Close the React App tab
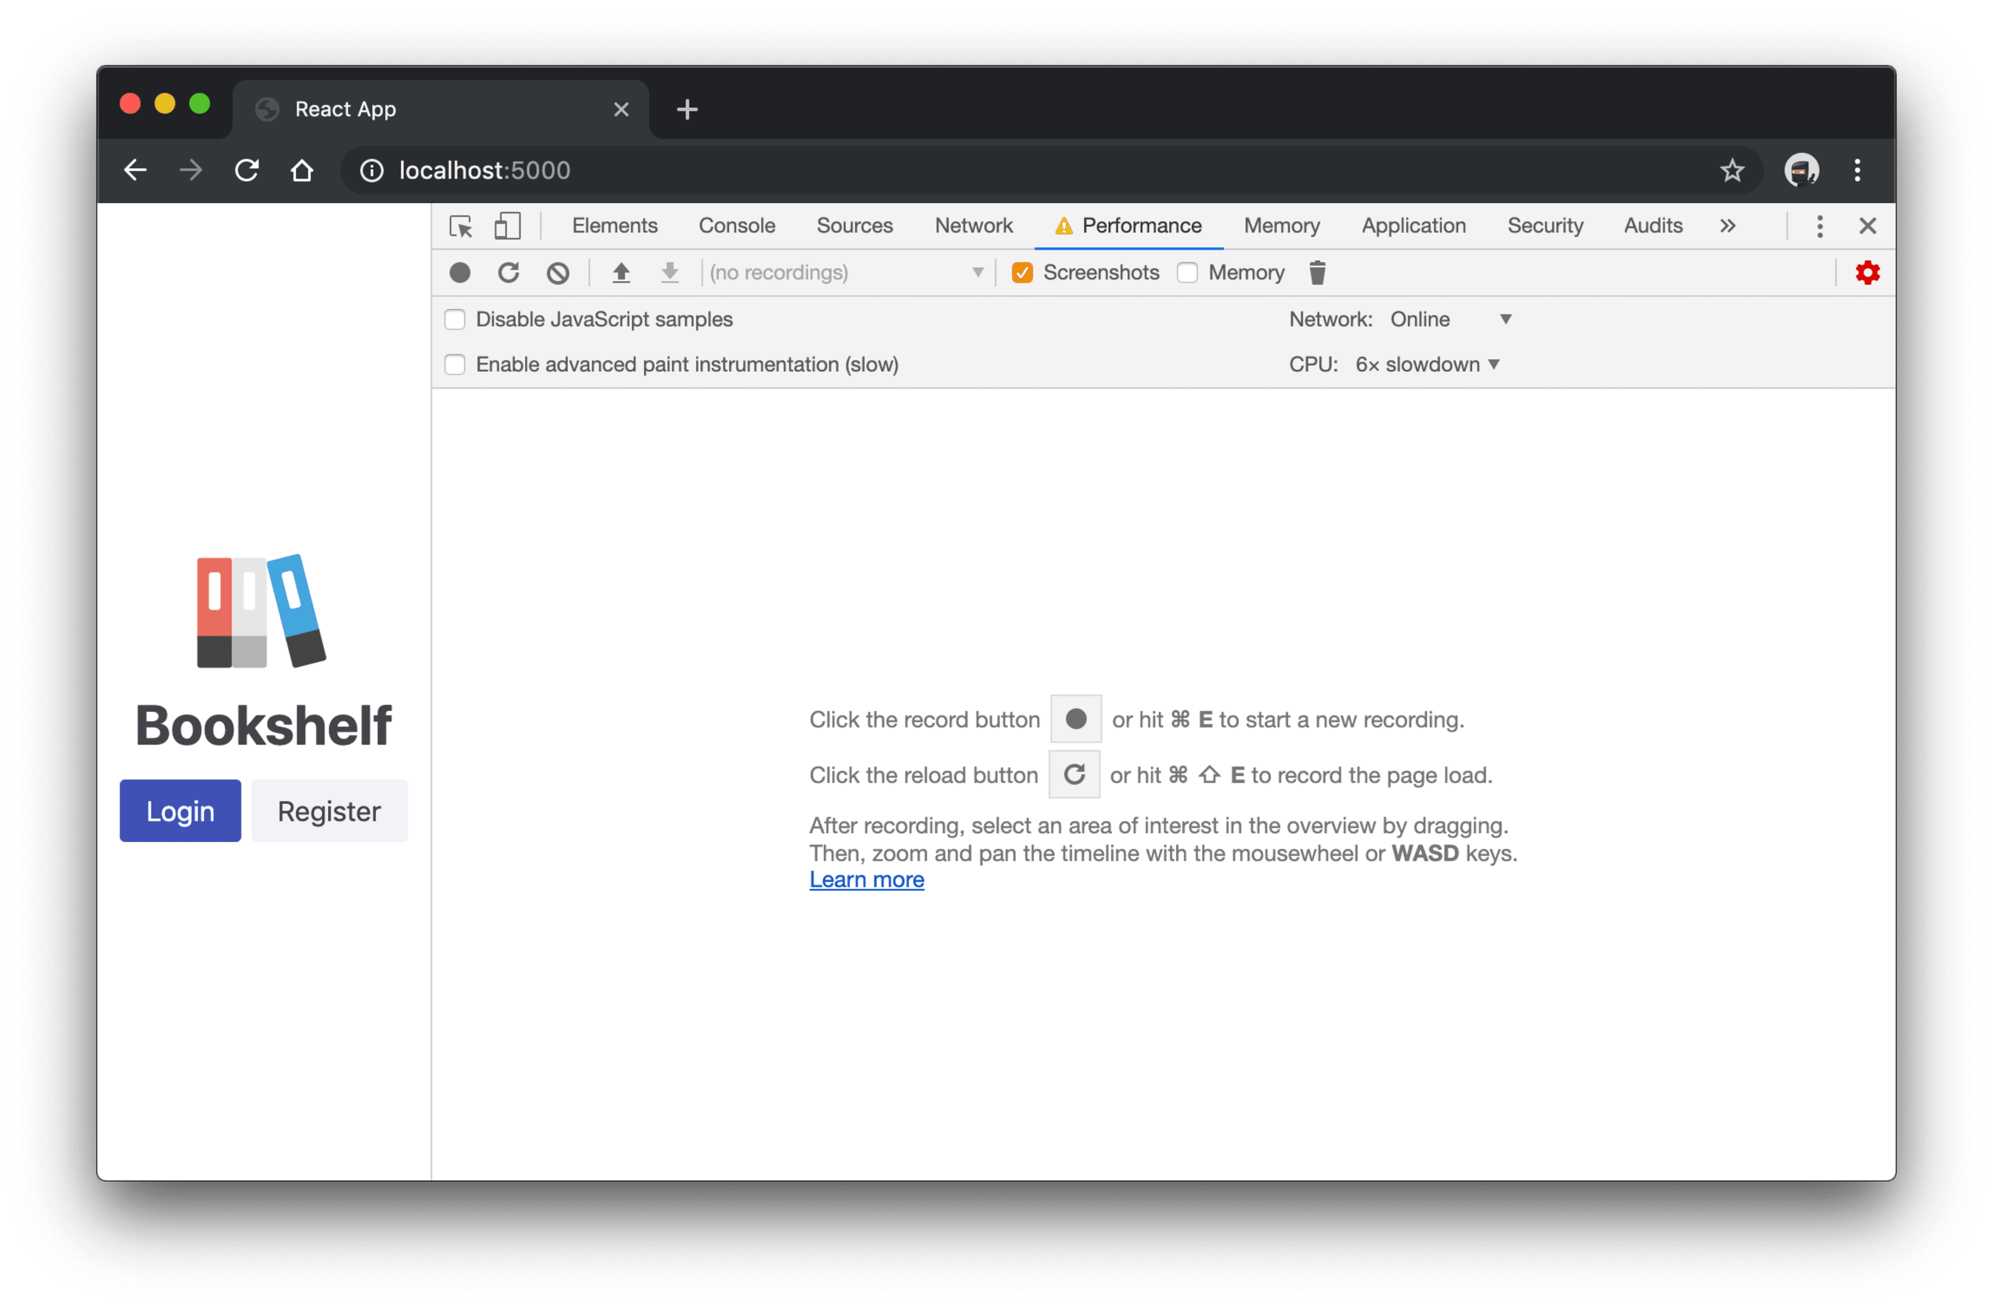1993x1309 pixels. [x=622, y=110]
